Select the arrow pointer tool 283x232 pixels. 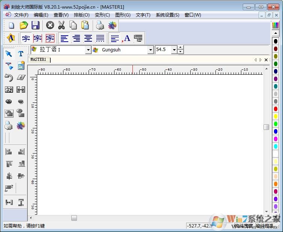[x=9, y=54]
